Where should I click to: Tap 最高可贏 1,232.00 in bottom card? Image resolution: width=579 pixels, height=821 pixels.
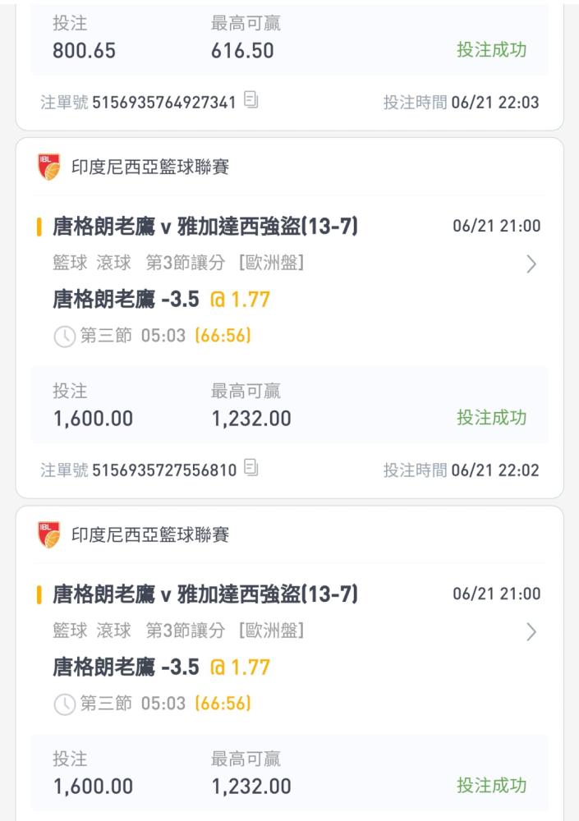[251, 774]
